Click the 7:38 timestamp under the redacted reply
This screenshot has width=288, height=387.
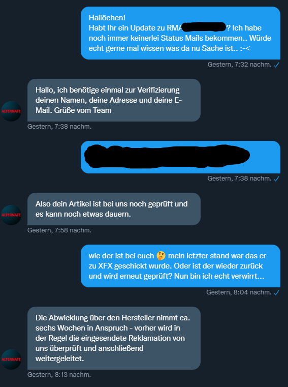click(239, 178)
